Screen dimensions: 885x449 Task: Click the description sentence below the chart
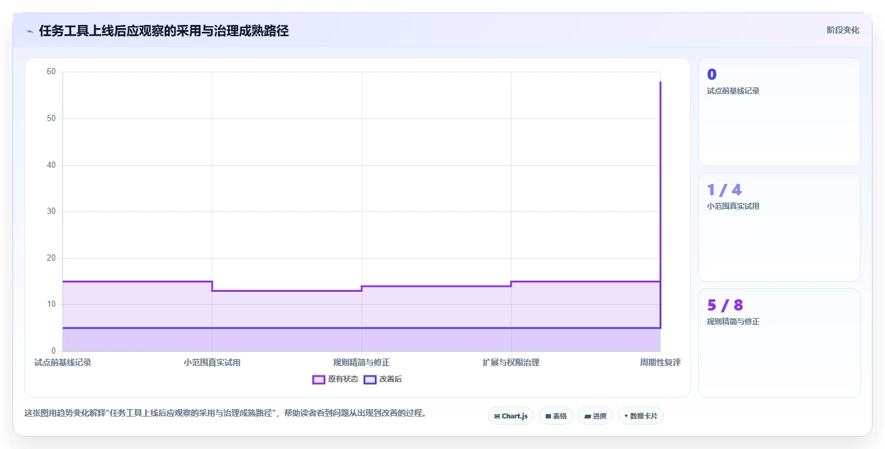pyautogui.click(x=226, y=413)
